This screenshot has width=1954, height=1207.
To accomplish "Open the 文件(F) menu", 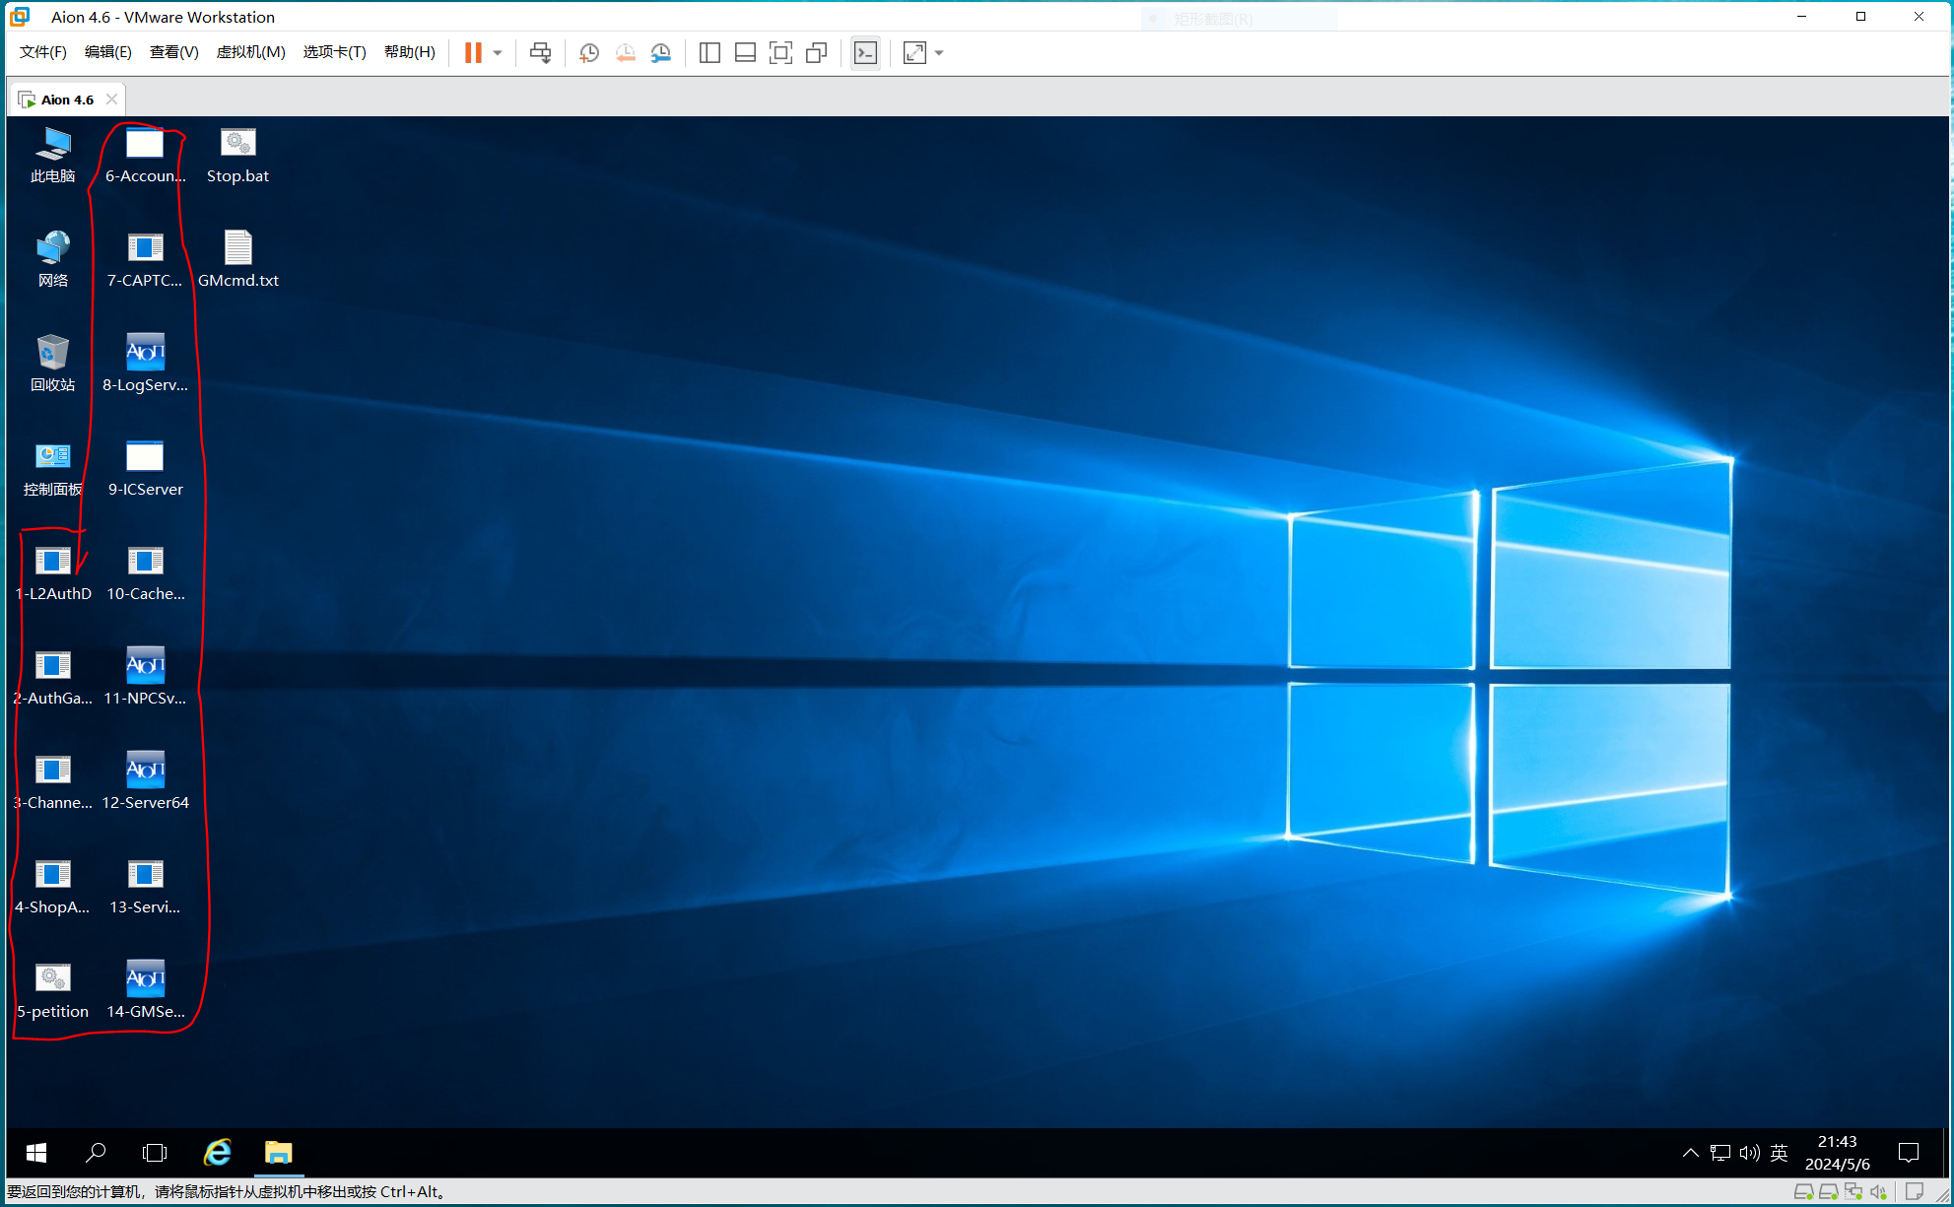I will coord(42,52).
